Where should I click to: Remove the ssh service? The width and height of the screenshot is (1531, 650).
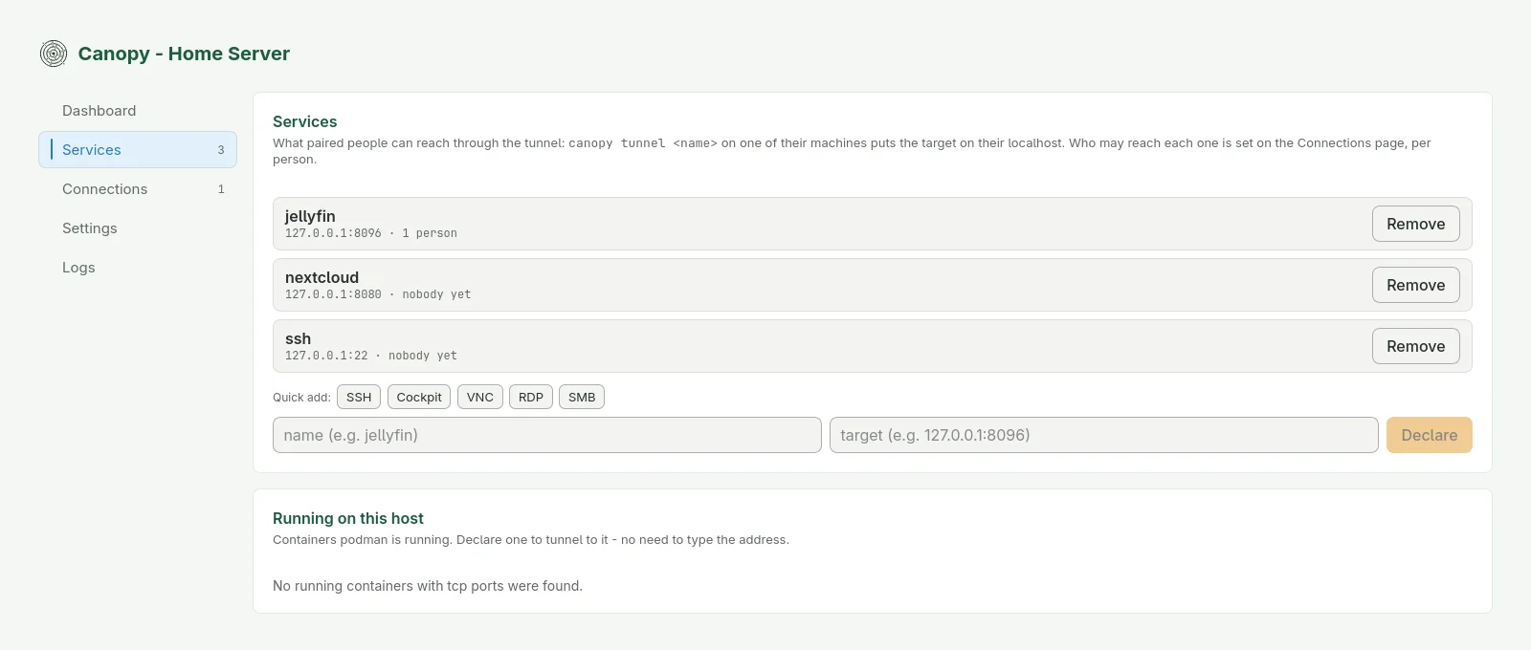tap(1415, 346)
